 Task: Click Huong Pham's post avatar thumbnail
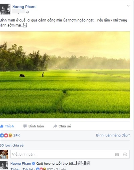click(5, 9)
